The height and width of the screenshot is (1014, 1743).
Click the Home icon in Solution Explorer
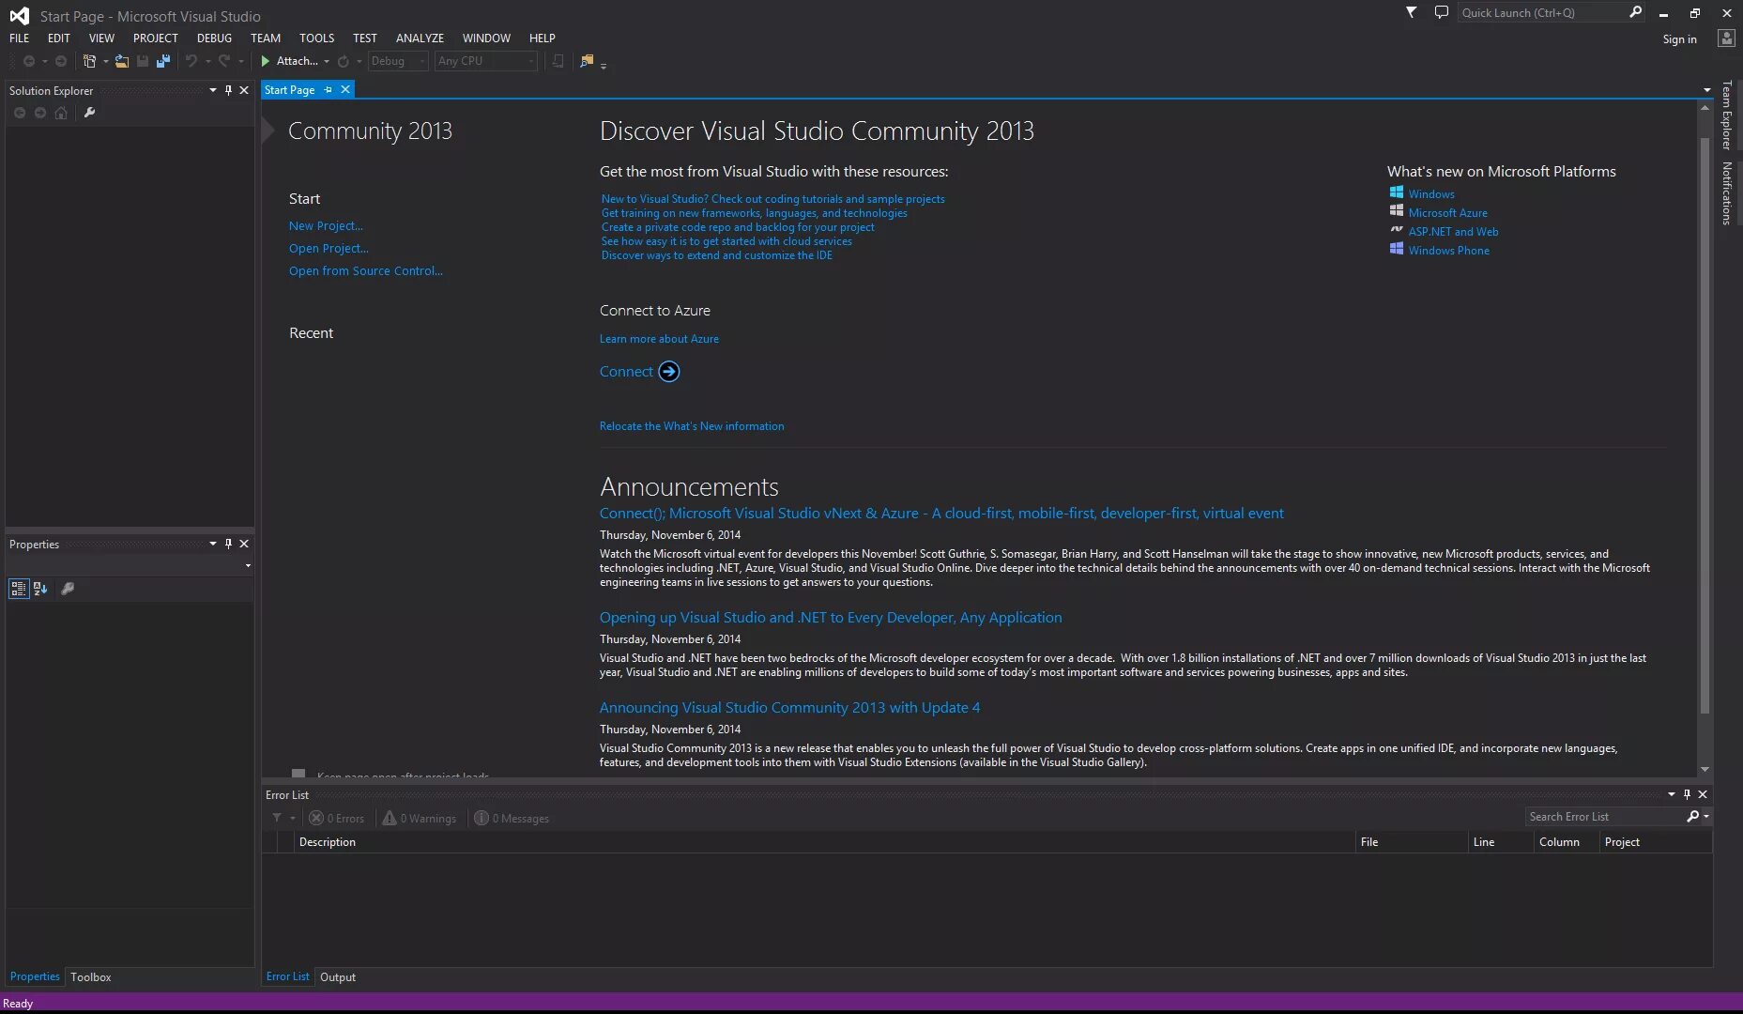(61, 113)
